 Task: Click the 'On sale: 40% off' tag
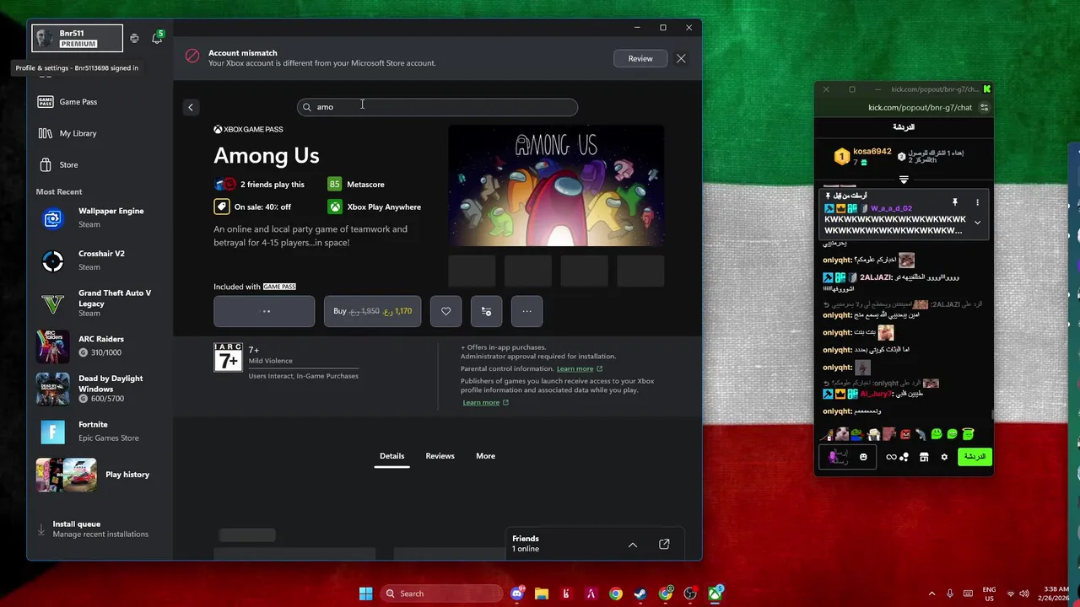coord(252,207)
